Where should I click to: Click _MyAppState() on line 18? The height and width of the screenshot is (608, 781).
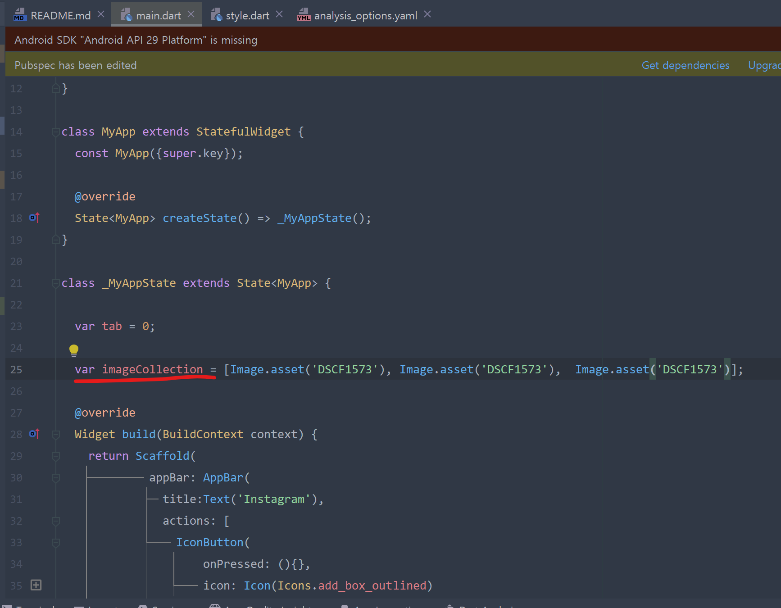321,218
